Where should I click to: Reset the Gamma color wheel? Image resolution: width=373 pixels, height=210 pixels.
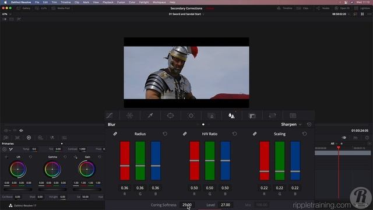[x=65, y=157]
